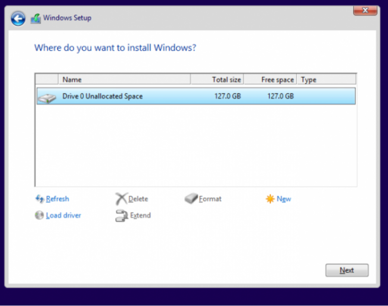Click the New starburst icon
Viewport: 388px width, 306px height.
click(270, 199)
